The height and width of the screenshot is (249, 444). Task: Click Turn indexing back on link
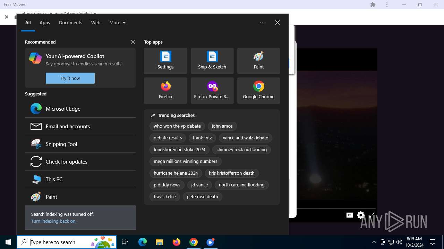point(54,221)
